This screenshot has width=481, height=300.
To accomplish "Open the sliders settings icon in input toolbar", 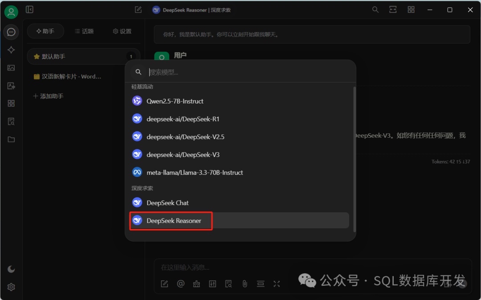I will [212, 284].
